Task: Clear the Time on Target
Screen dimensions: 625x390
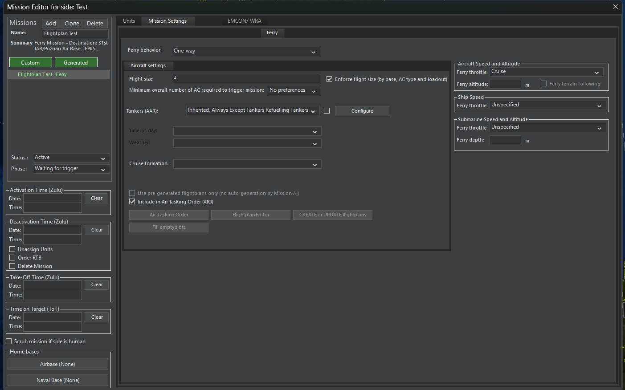Action: [97, 317]
